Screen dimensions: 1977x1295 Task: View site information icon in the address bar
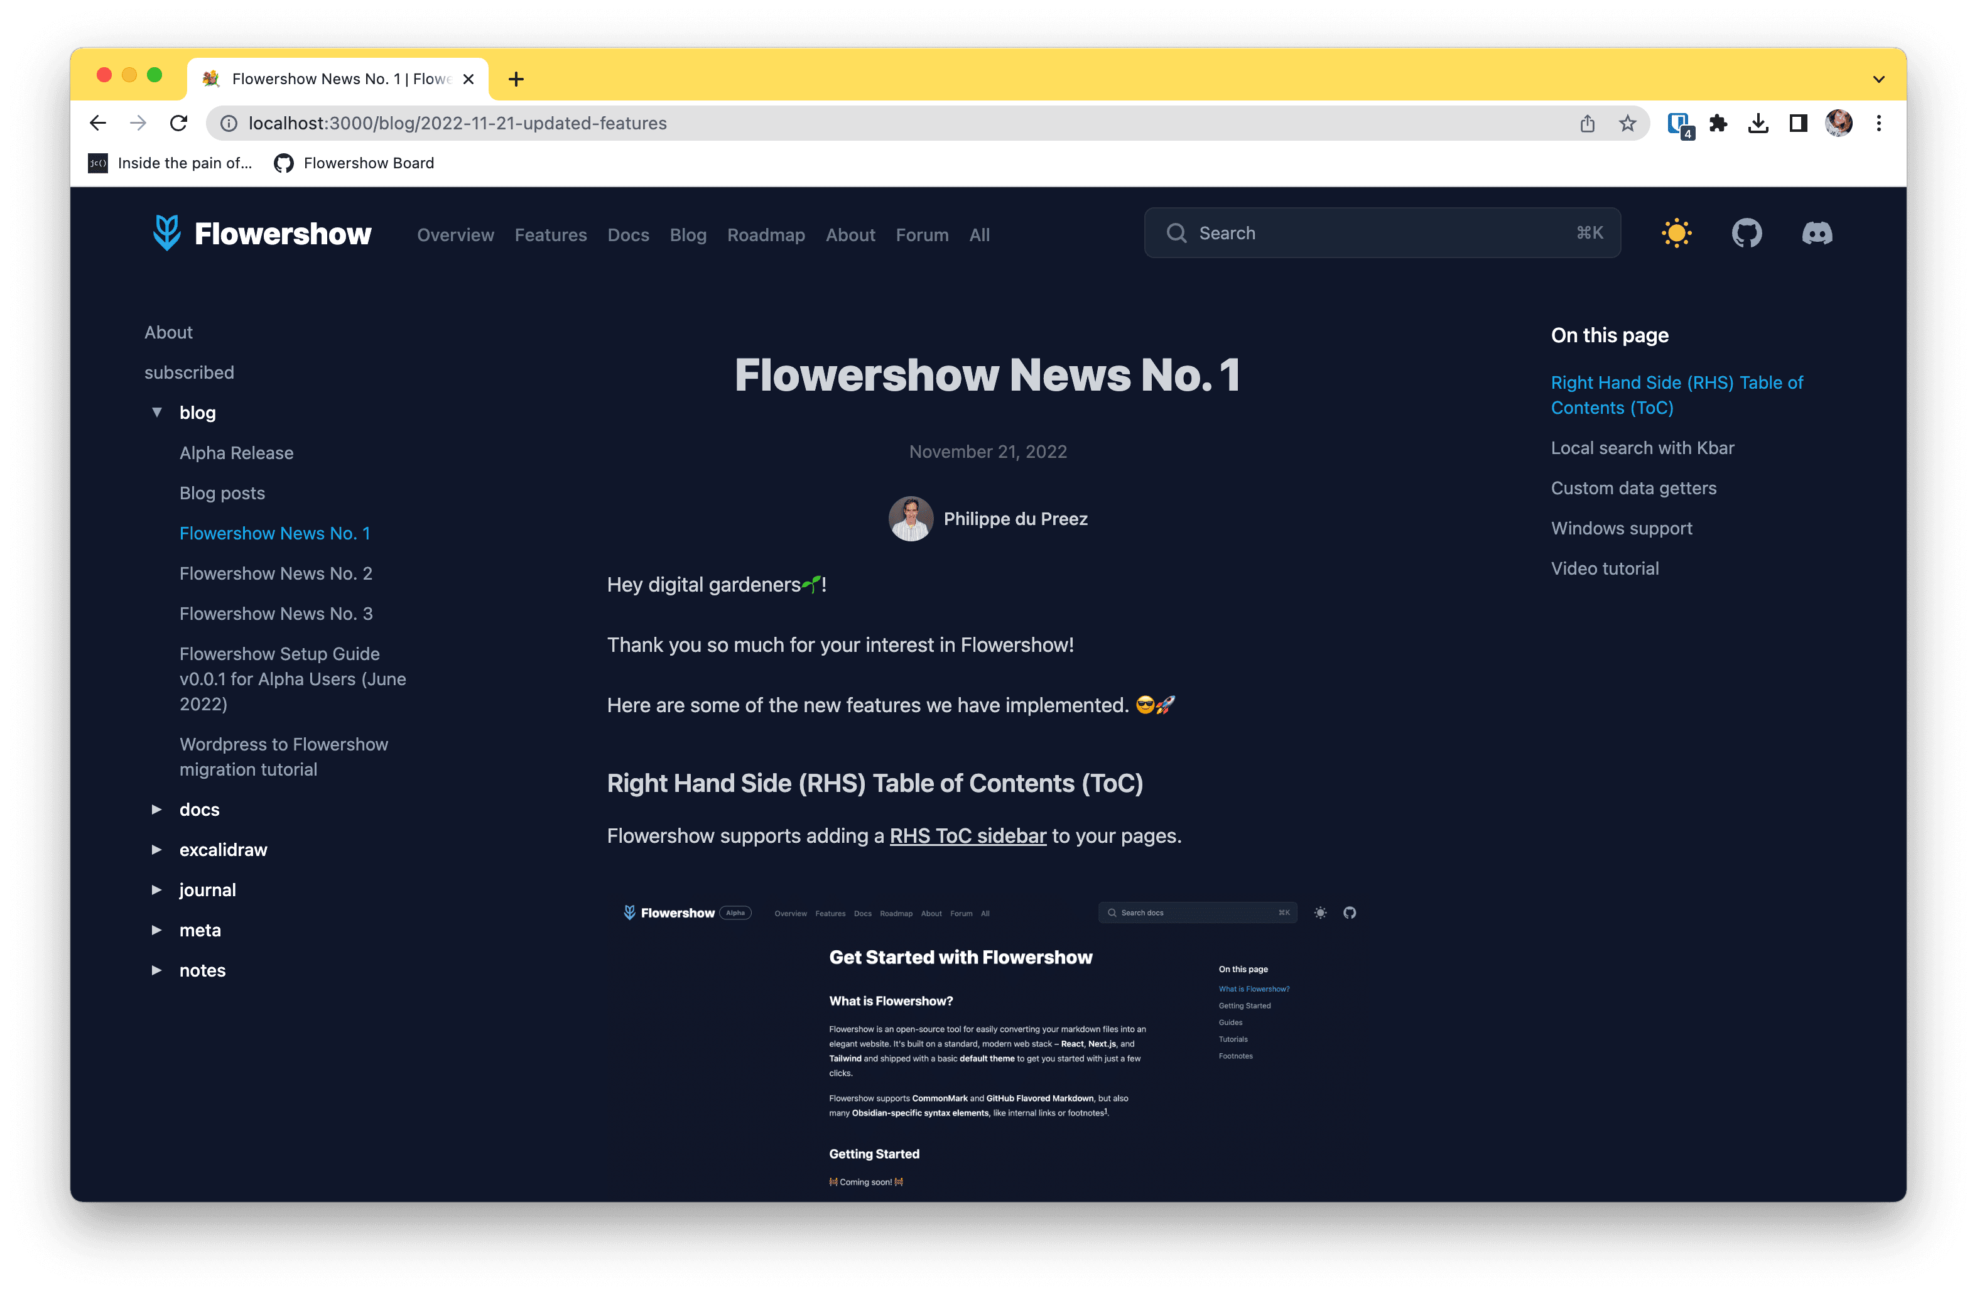tap(229, 123)
